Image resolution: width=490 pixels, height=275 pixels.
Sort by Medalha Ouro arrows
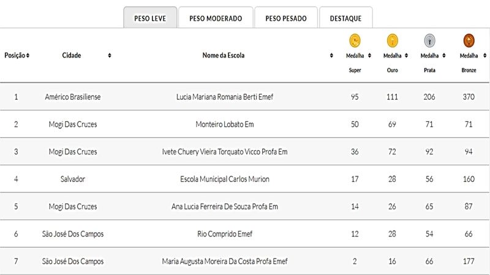[x=406, y=55]
